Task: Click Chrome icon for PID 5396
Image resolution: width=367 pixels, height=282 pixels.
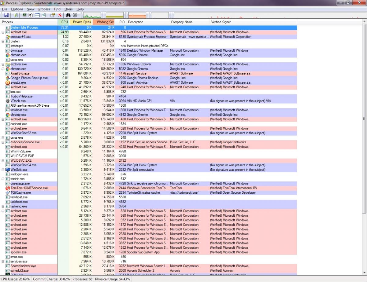Action: pyautogui.click(x=8, y=55)
